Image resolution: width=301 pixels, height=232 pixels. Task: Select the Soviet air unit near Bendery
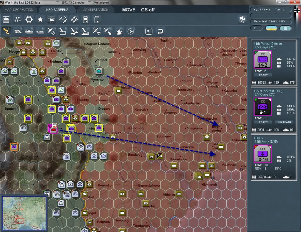pyautogui.click(x=160, y=156)
